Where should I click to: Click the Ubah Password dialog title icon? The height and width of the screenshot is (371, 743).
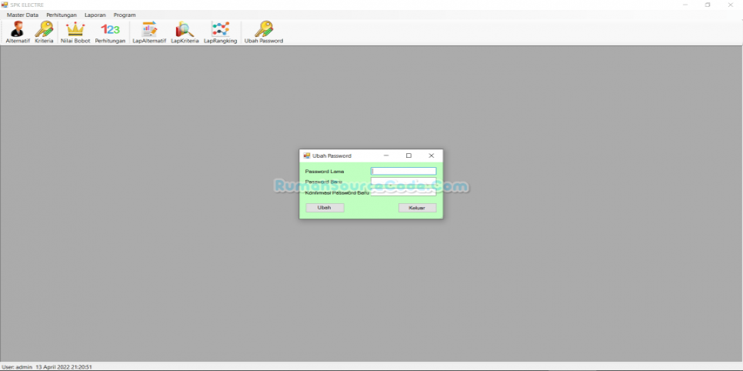pos(307,155)
